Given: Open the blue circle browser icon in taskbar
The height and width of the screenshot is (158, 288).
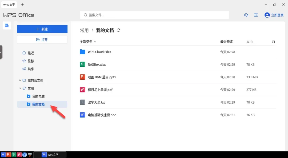Looking at the screenshot, I should [25, 155].
